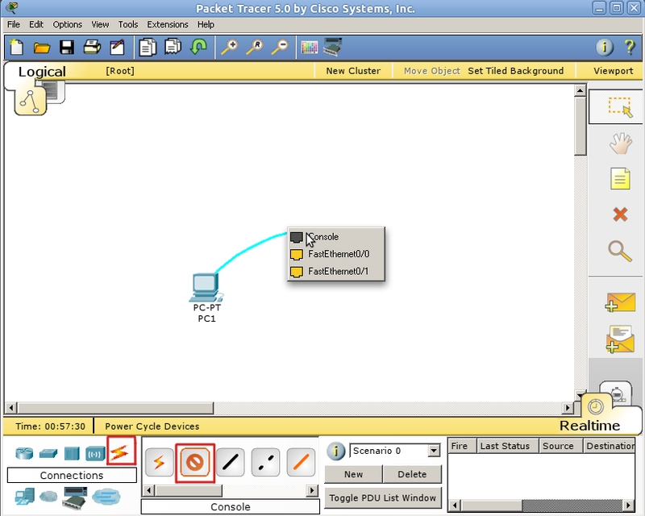Image resolution: width=645 pixels, height=516 pixels.
Task: Pick the Console cable connection type
Action: click(x=195, y=462)
